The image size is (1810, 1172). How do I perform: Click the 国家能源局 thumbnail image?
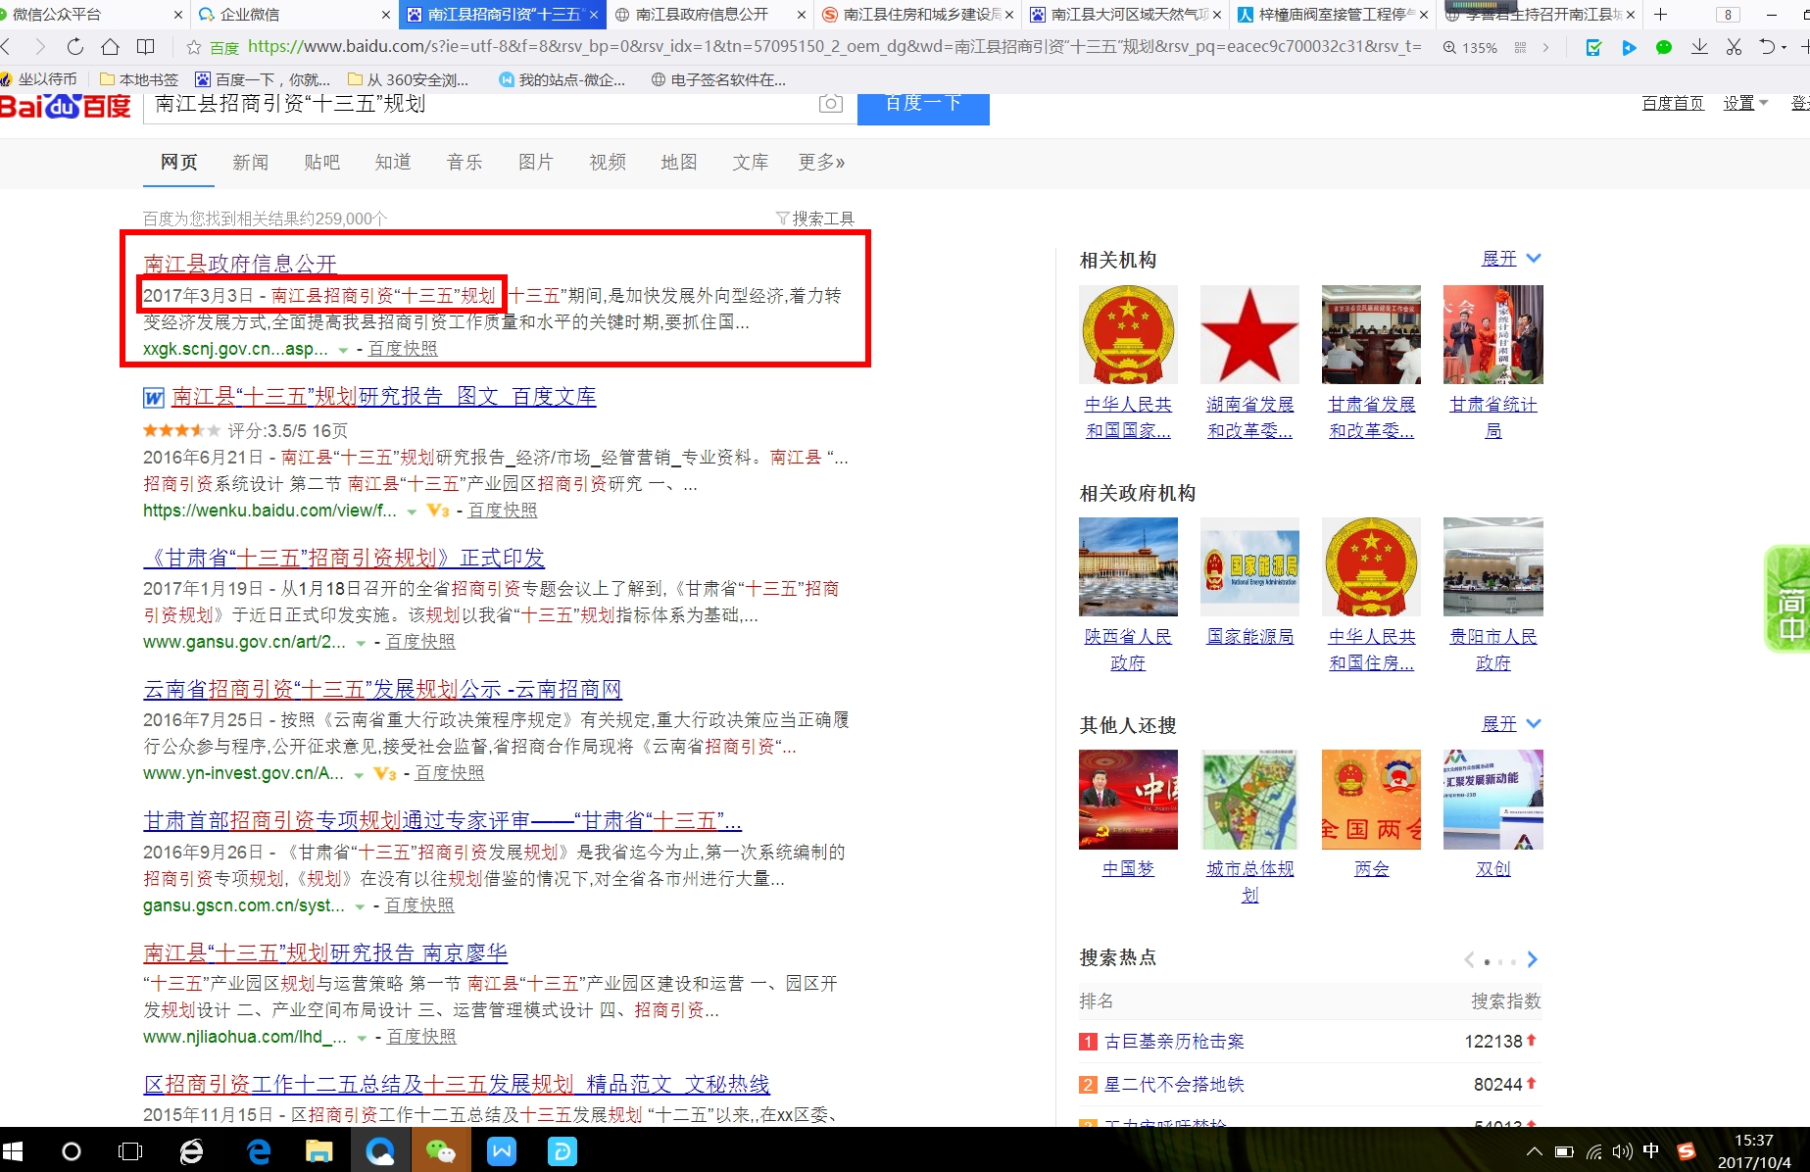point(1249,566)
